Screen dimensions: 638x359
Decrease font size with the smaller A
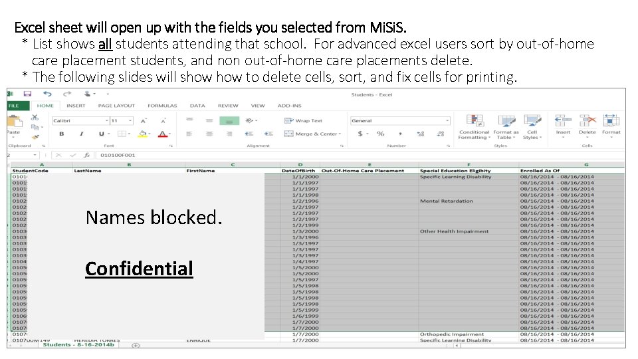tap(163, 120)
